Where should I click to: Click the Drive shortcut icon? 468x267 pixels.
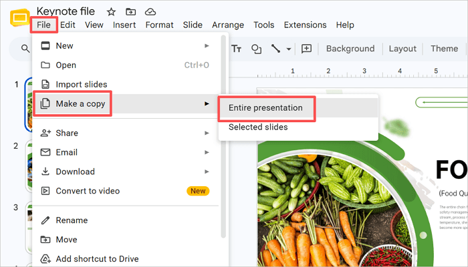click(45, 259)
